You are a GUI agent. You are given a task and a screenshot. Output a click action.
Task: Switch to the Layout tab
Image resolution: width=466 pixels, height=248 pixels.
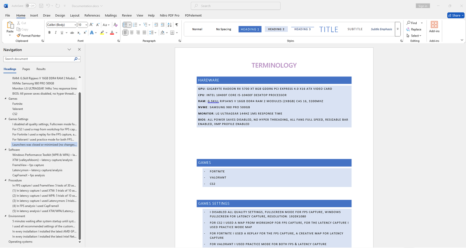pos(75,16)
